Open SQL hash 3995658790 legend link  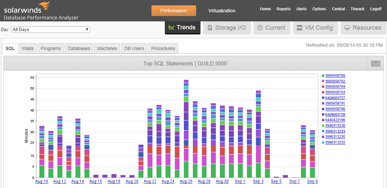pos(335,109)
